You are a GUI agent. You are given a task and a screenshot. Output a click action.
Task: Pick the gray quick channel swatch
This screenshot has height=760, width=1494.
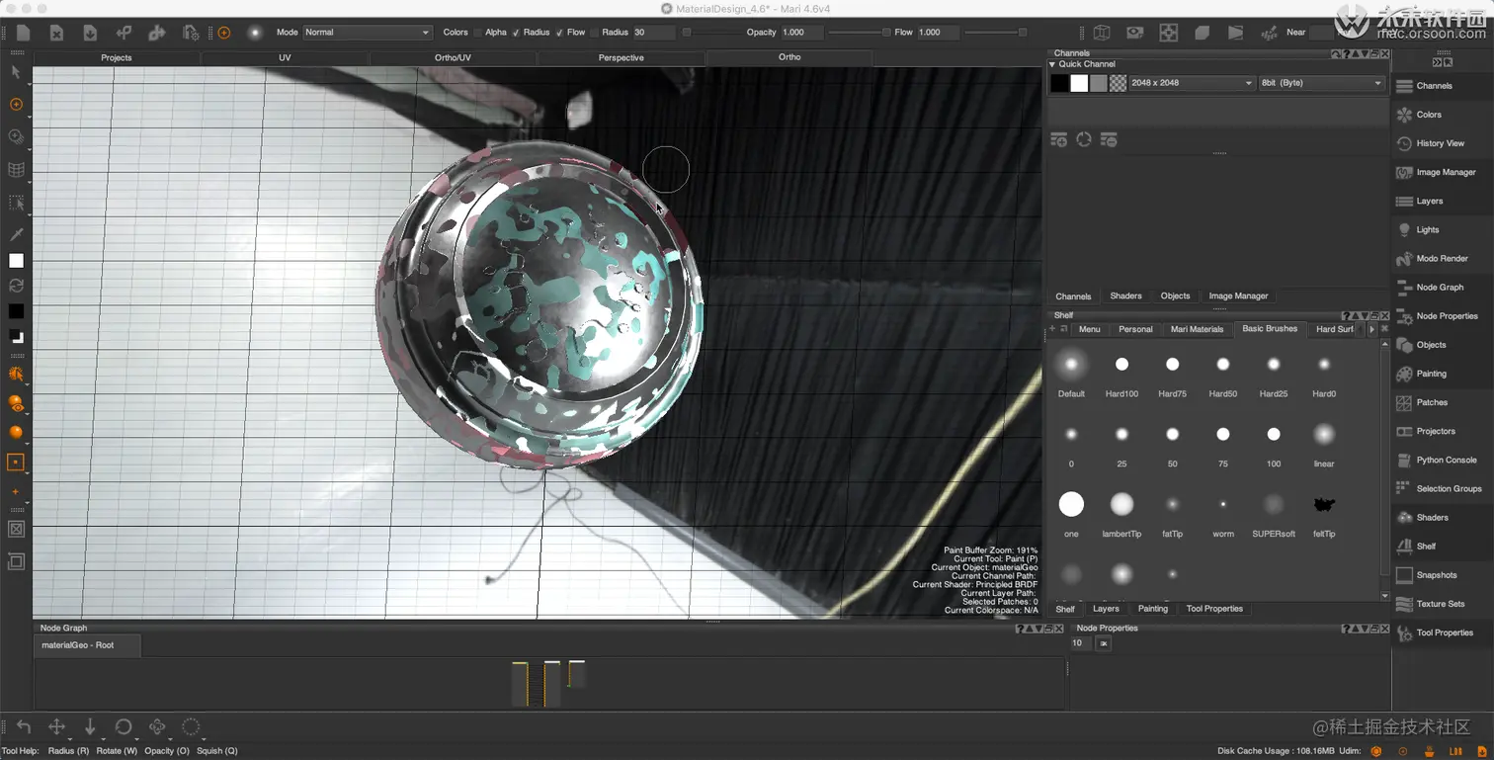tap(1099, 84)
